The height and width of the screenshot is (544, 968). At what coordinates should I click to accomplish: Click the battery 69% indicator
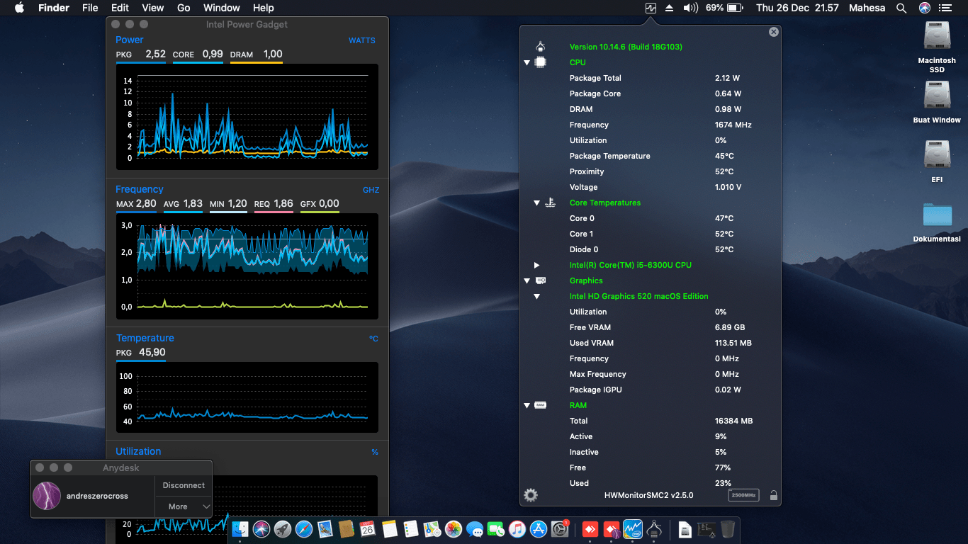(724, 8)
